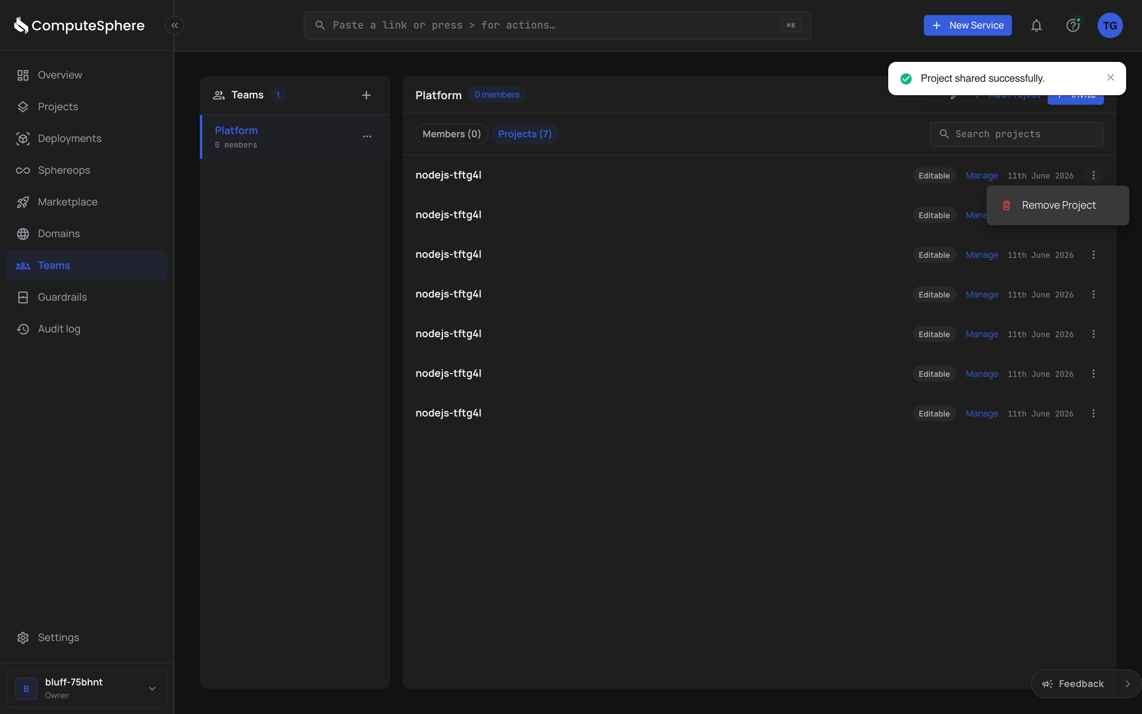Click the Editable badge on the second project
Viewport: 1142px width, 714px height.
(934, 215)
